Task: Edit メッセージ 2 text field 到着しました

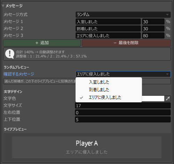Action: tap(108, 29)
